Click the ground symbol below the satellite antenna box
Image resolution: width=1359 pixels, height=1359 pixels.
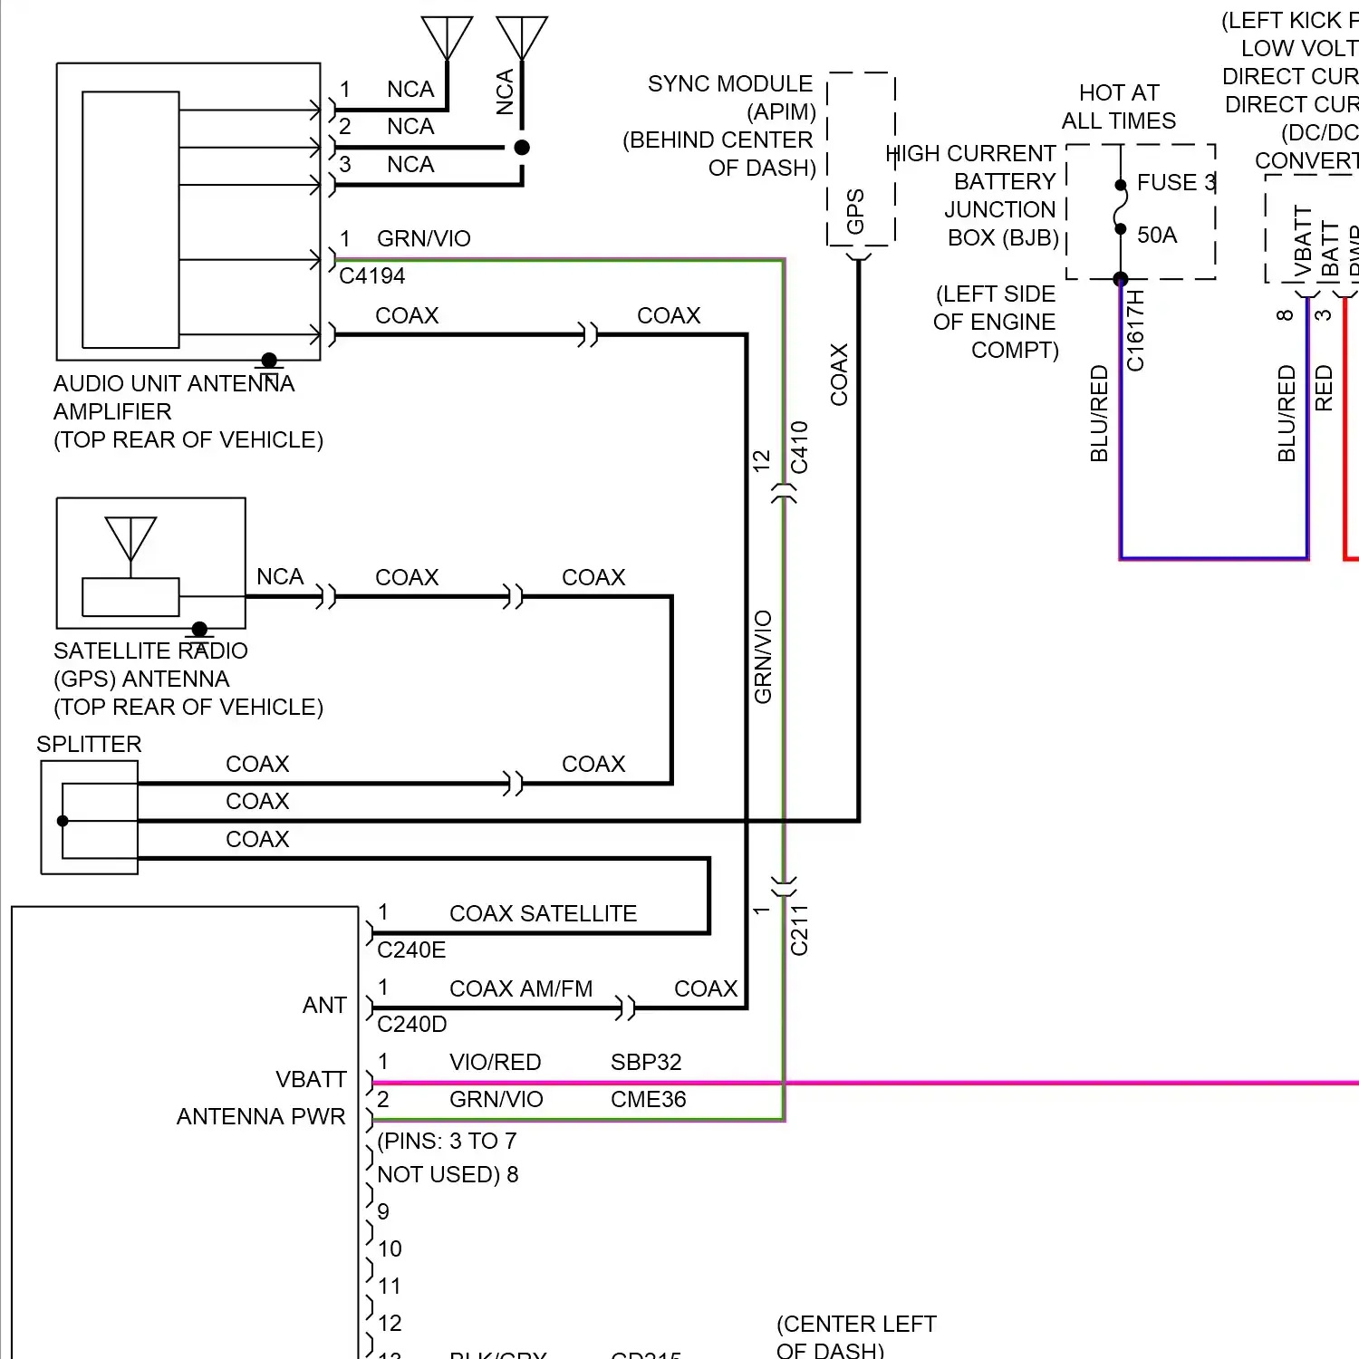pos(199,631)
